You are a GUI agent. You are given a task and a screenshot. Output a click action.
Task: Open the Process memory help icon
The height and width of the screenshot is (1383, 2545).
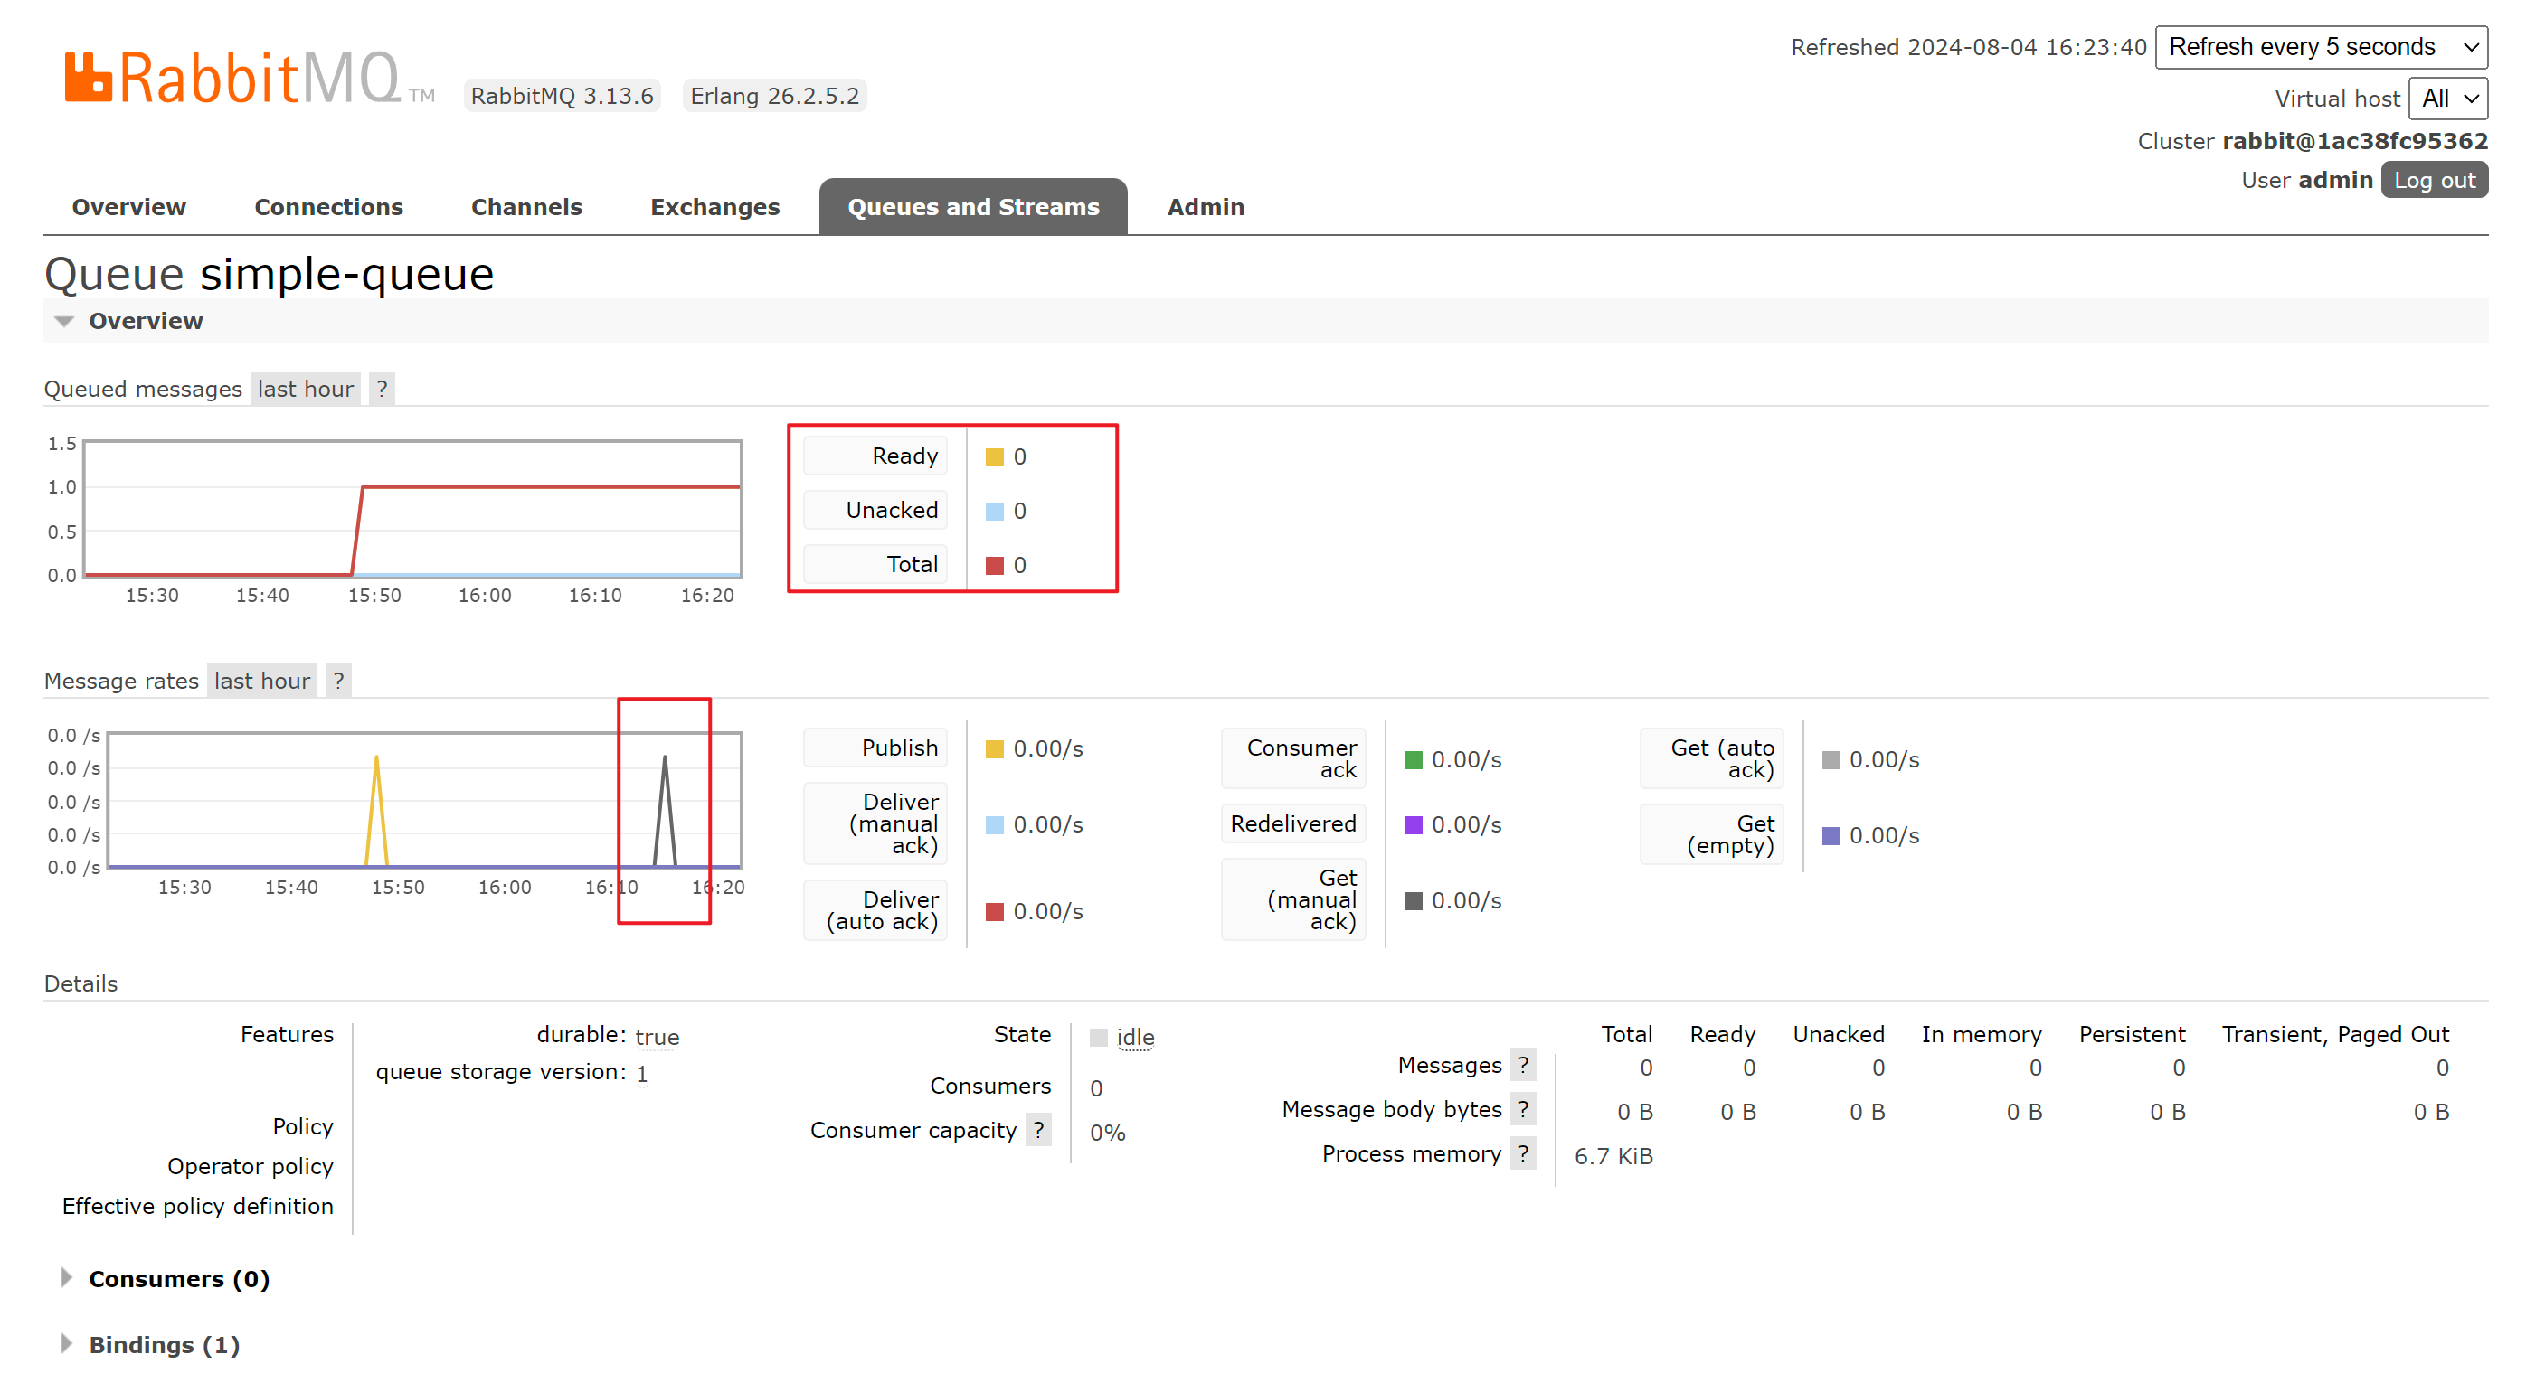(x=1523, y=1154)
